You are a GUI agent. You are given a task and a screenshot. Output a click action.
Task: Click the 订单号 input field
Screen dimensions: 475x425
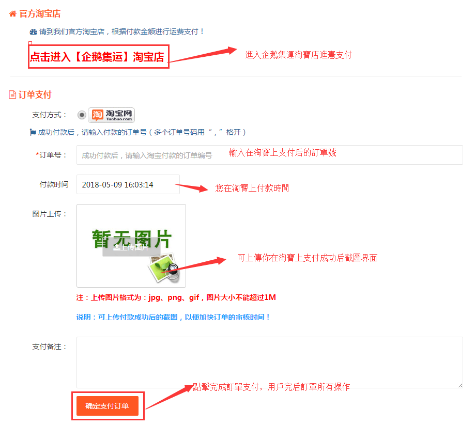tap(270, 155)
